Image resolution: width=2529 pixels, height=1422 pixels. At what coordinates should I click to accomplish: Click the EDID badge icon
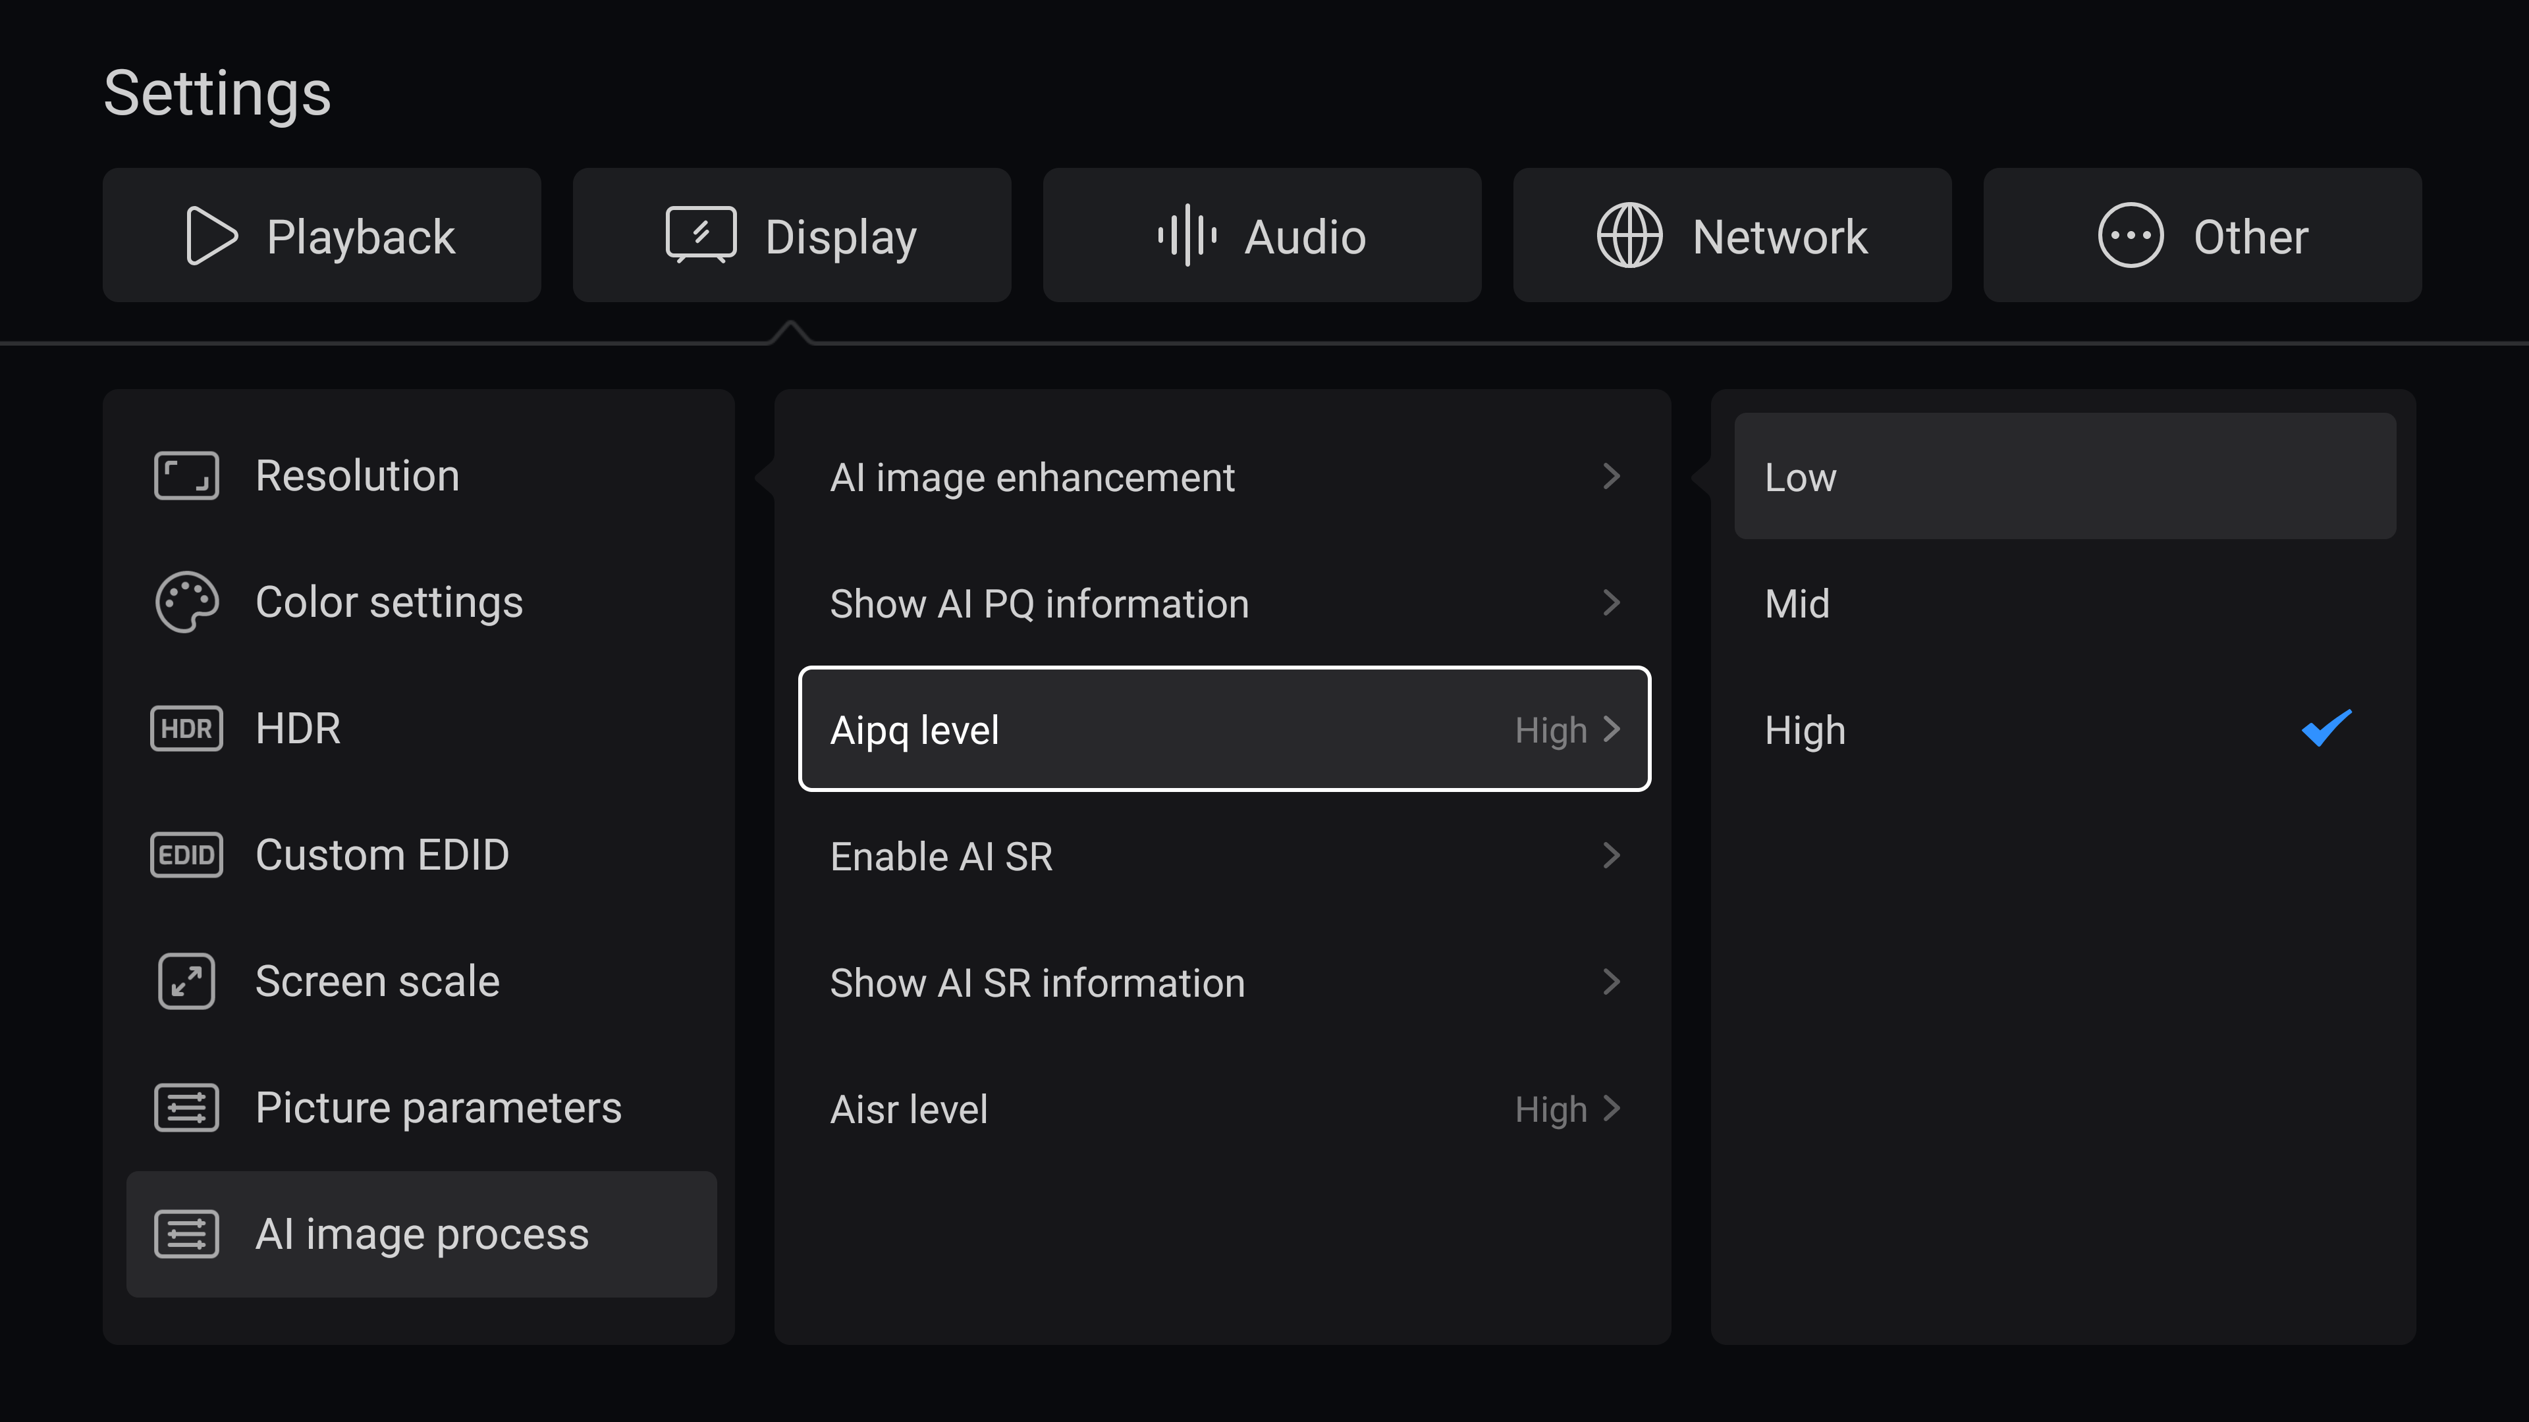tap(186, 855)
